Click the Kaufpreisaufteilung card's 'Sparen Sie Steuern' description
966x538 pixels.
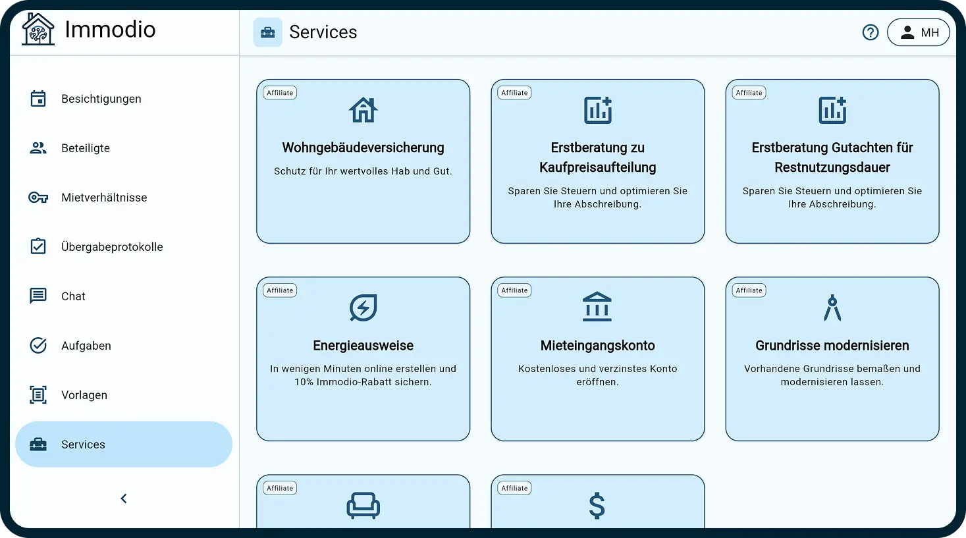[598, 198]
